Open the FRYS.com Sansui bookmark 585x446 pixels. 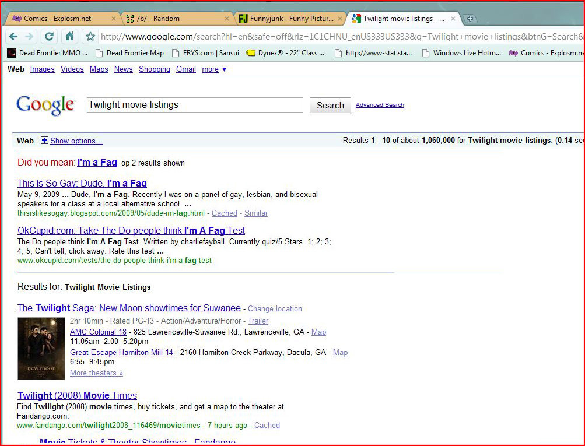(x=205, y=53)
